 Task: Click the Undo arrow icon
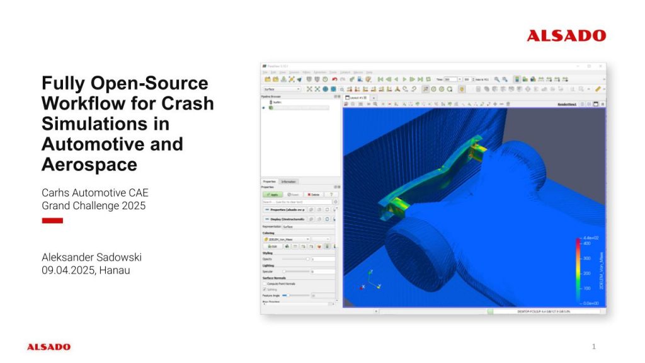334,79
